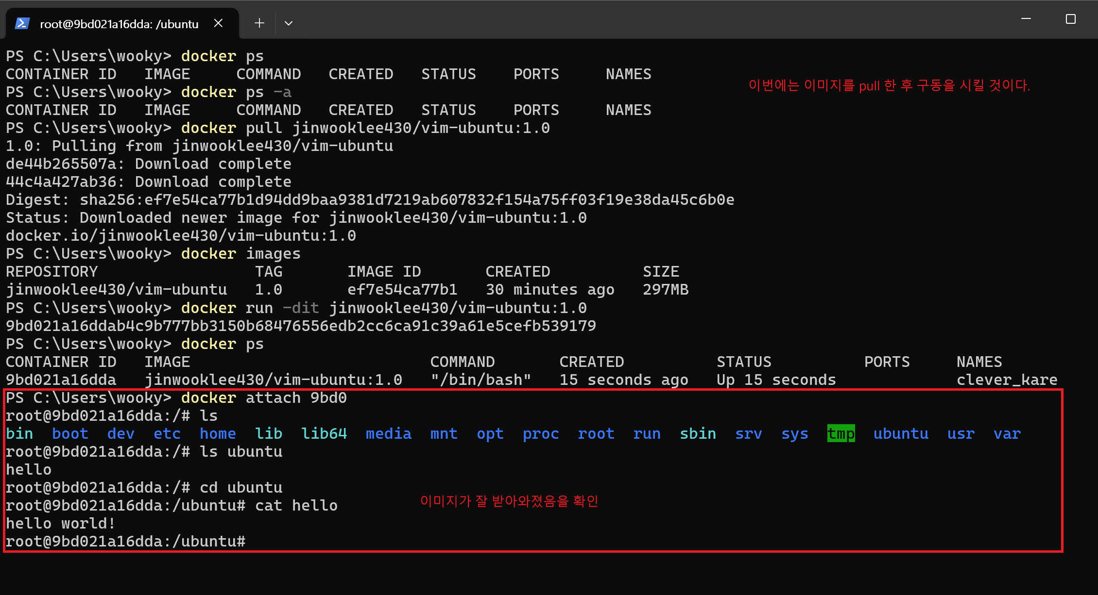Click the 297MB size value

(x=666, y=290)
